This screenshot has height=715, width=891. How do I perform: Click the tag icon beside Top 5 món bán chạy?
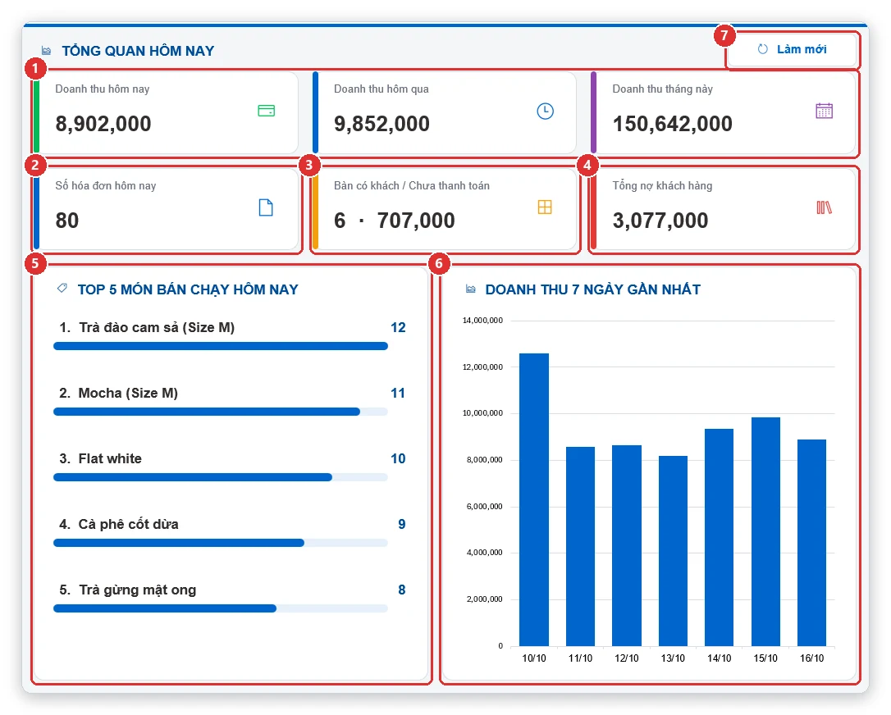point(62,289)
